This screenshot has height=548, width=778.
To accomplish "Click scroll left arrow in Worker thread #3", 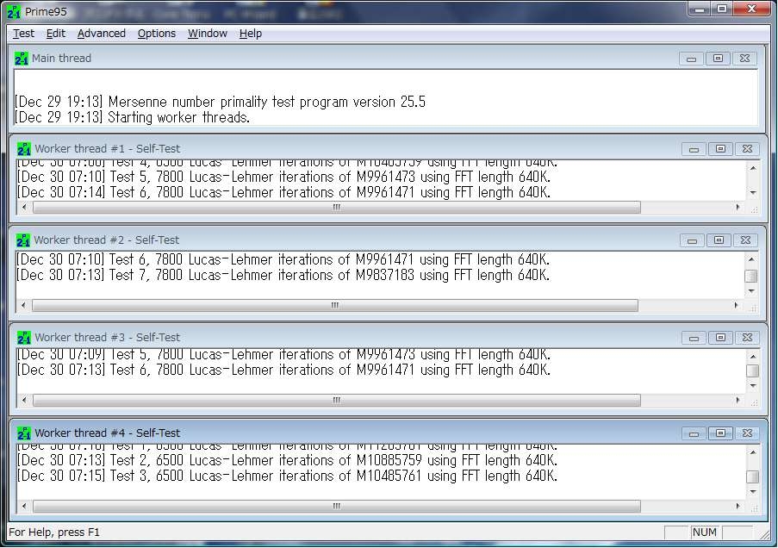I will pyautogui.click(x=24, y=400).
